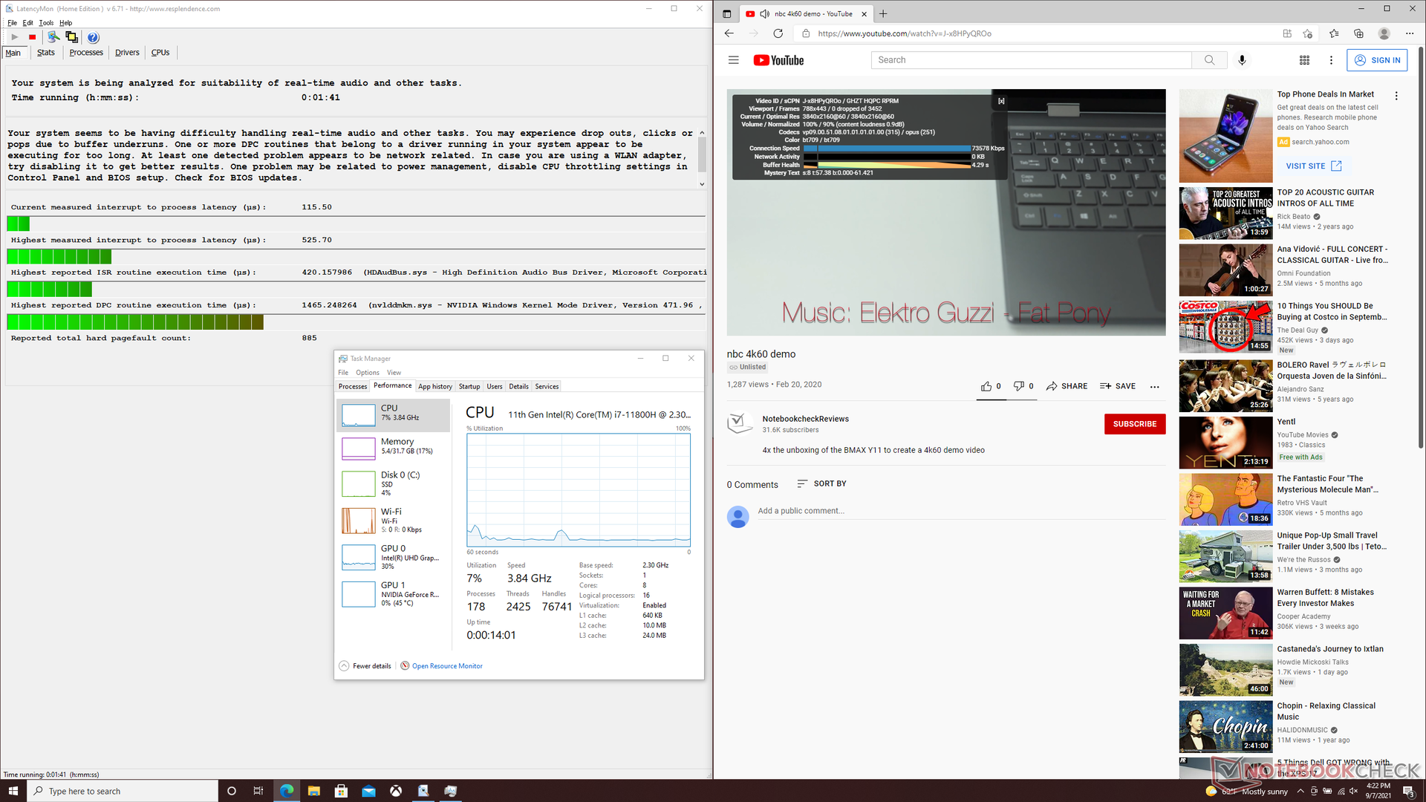Click the overlapping yellow squares toolbar icon

pyautogui.click(x=71, y=37)
